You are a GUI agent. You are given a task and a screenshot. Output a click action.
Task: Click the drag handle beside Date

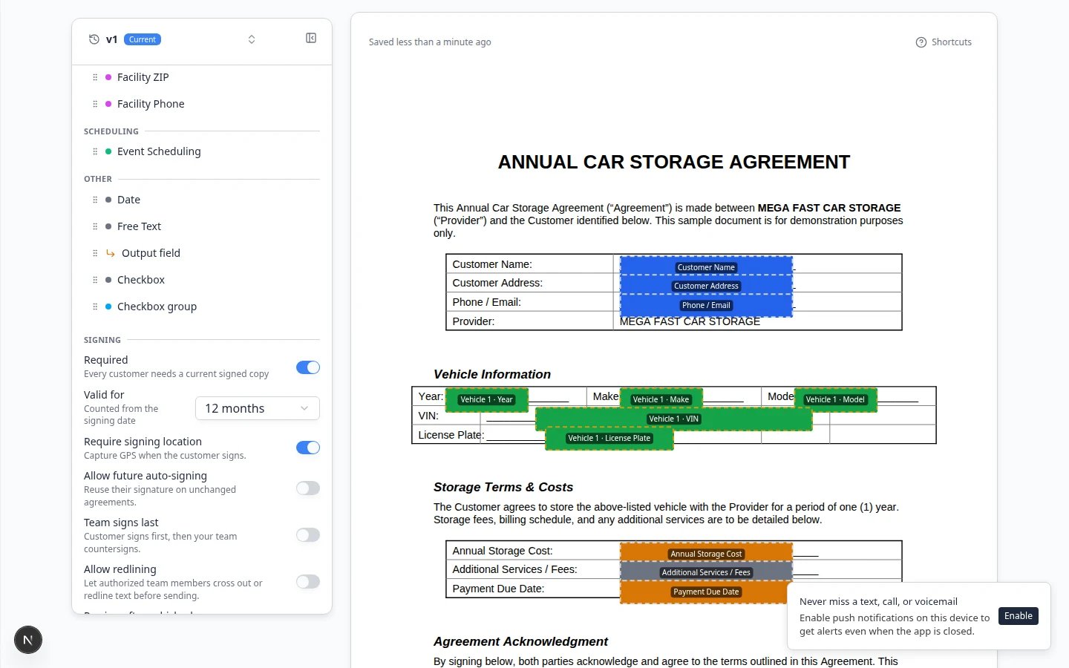pos(95,200)
